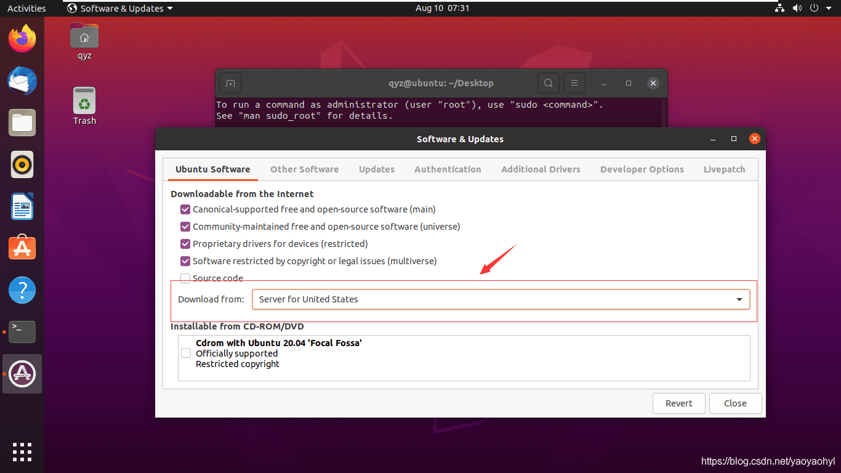Switch to the Developer Options tab

(642, 169)
